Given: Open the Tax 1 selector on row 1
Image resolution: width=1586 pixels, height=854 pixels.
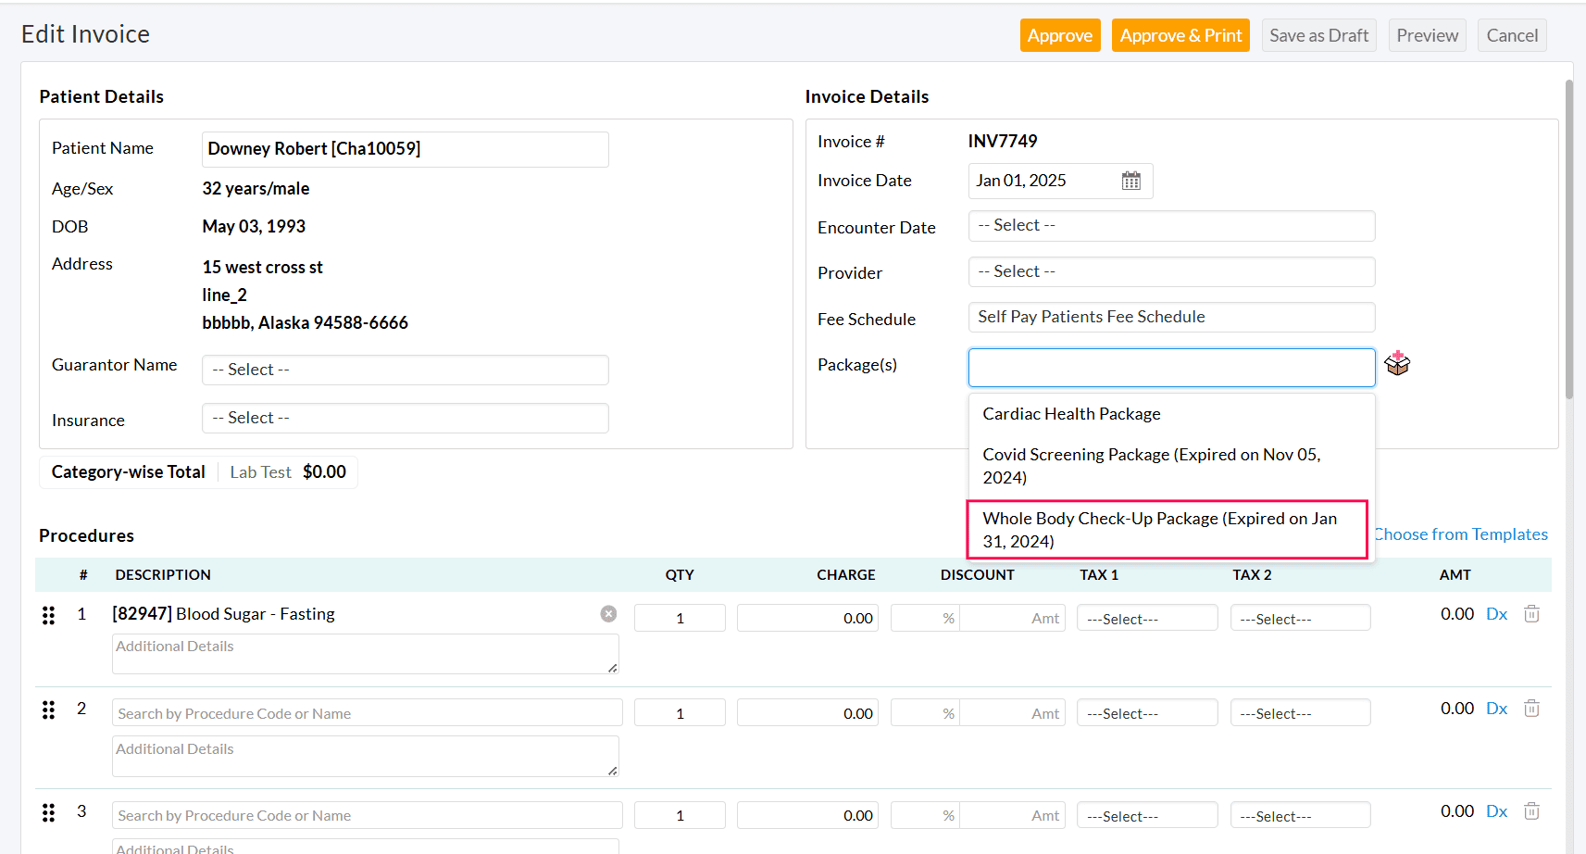Looking at the screenshot, I should (x=1147, y=617).
